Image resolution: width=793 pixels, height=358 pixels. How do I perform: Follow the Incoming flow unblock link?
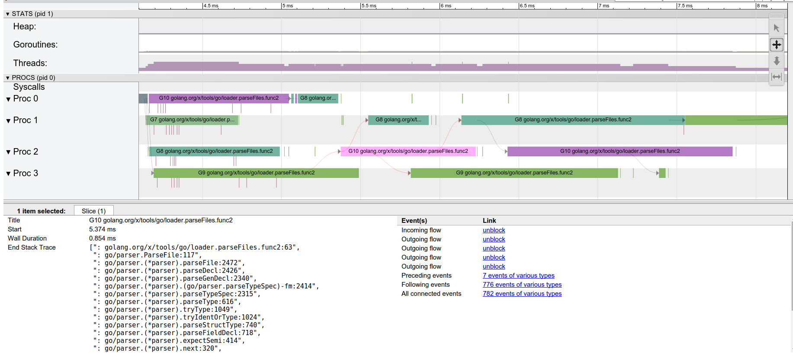tap(494, 230)
